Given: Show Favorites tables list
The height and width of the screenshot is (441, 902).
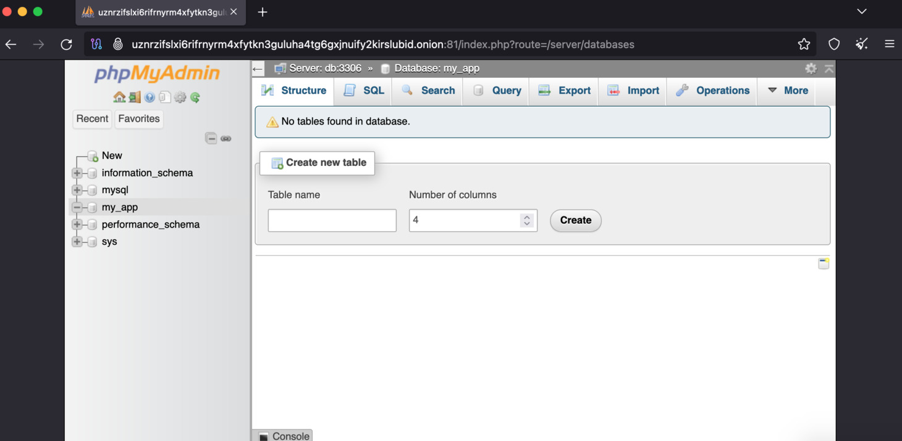Looking at the screenshot, I should point(139,118).
